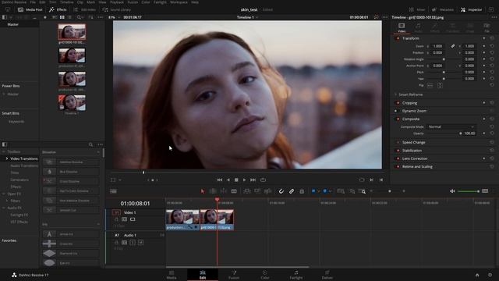
Task: Toggle the Lens Correction enable switch
Action: click(398, 158)
